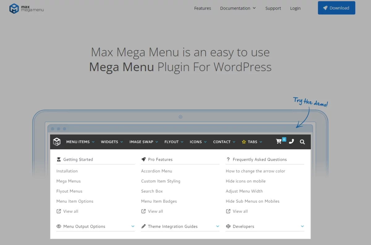Open the search magnifier in demo menu
The image size is (371, 245).
point(302,142)
